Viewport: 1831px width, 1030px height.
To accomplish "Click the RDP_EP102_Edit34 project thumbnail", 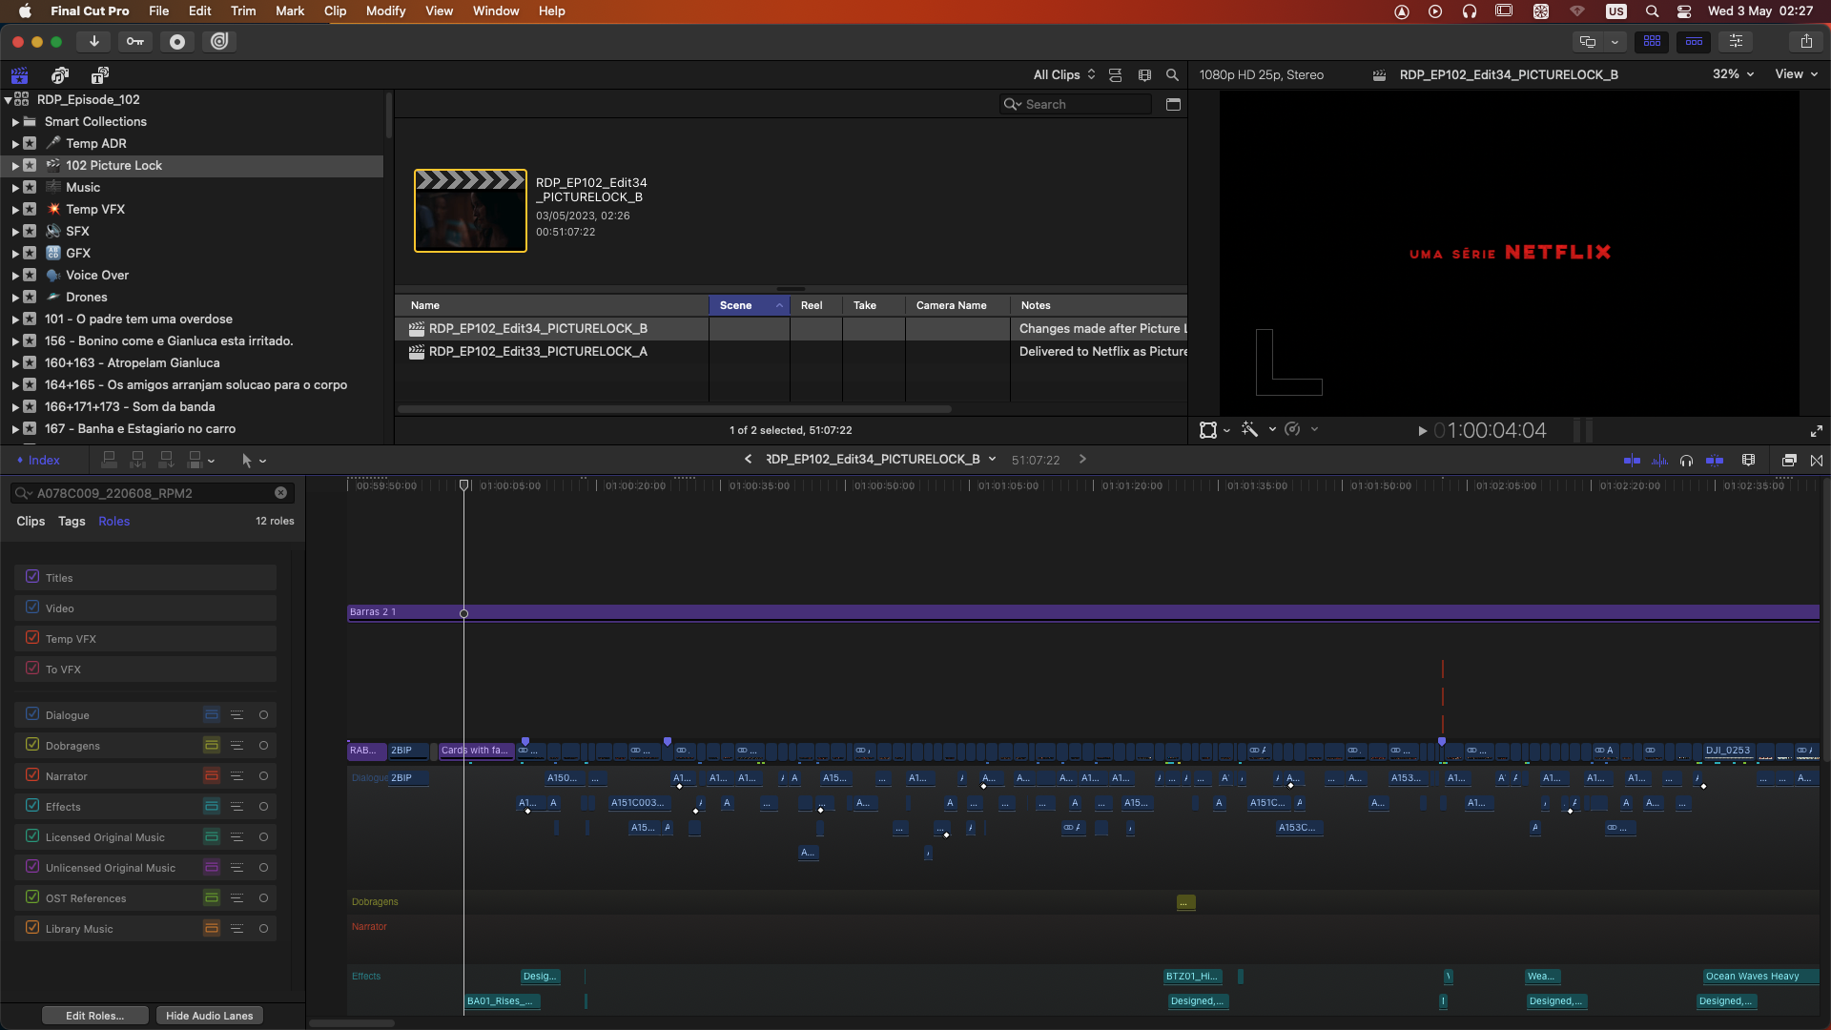I will 470,211.
